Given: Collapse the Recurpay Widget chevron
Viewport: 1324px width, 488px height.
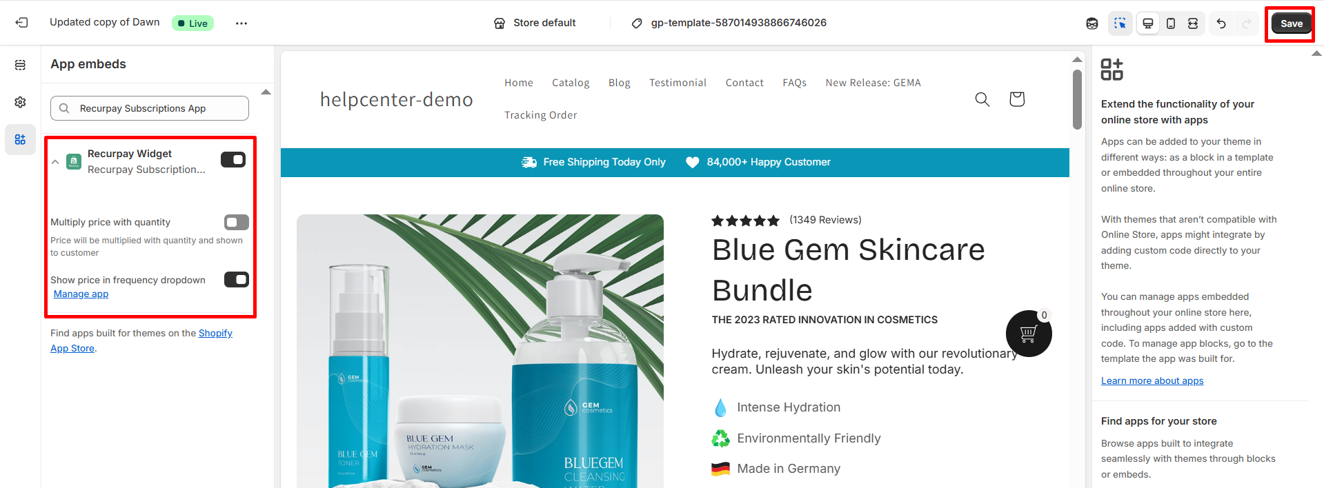Looking at the screenshot, I should 55,162.
